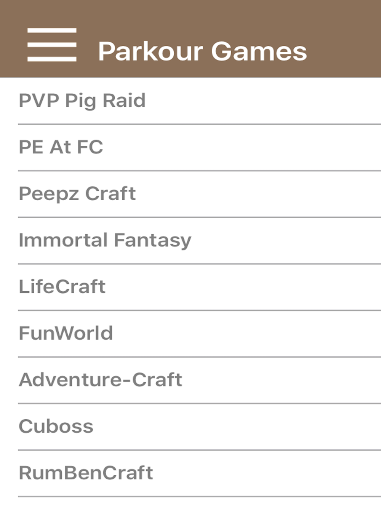Viewport: 381px width, 508px height.
Task: Choose Peepz Craft from the list
Action: coord(190,194)
